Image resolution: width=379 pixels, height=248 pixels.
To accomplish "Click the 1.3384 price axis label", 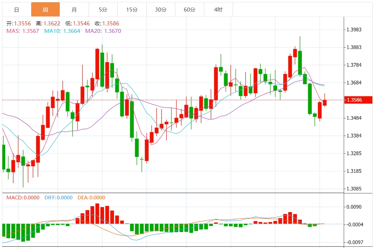I will (354, 136).
